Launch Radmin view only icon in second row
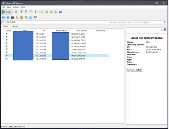Screen dimensions: 169x129 (x=8, y=17)
